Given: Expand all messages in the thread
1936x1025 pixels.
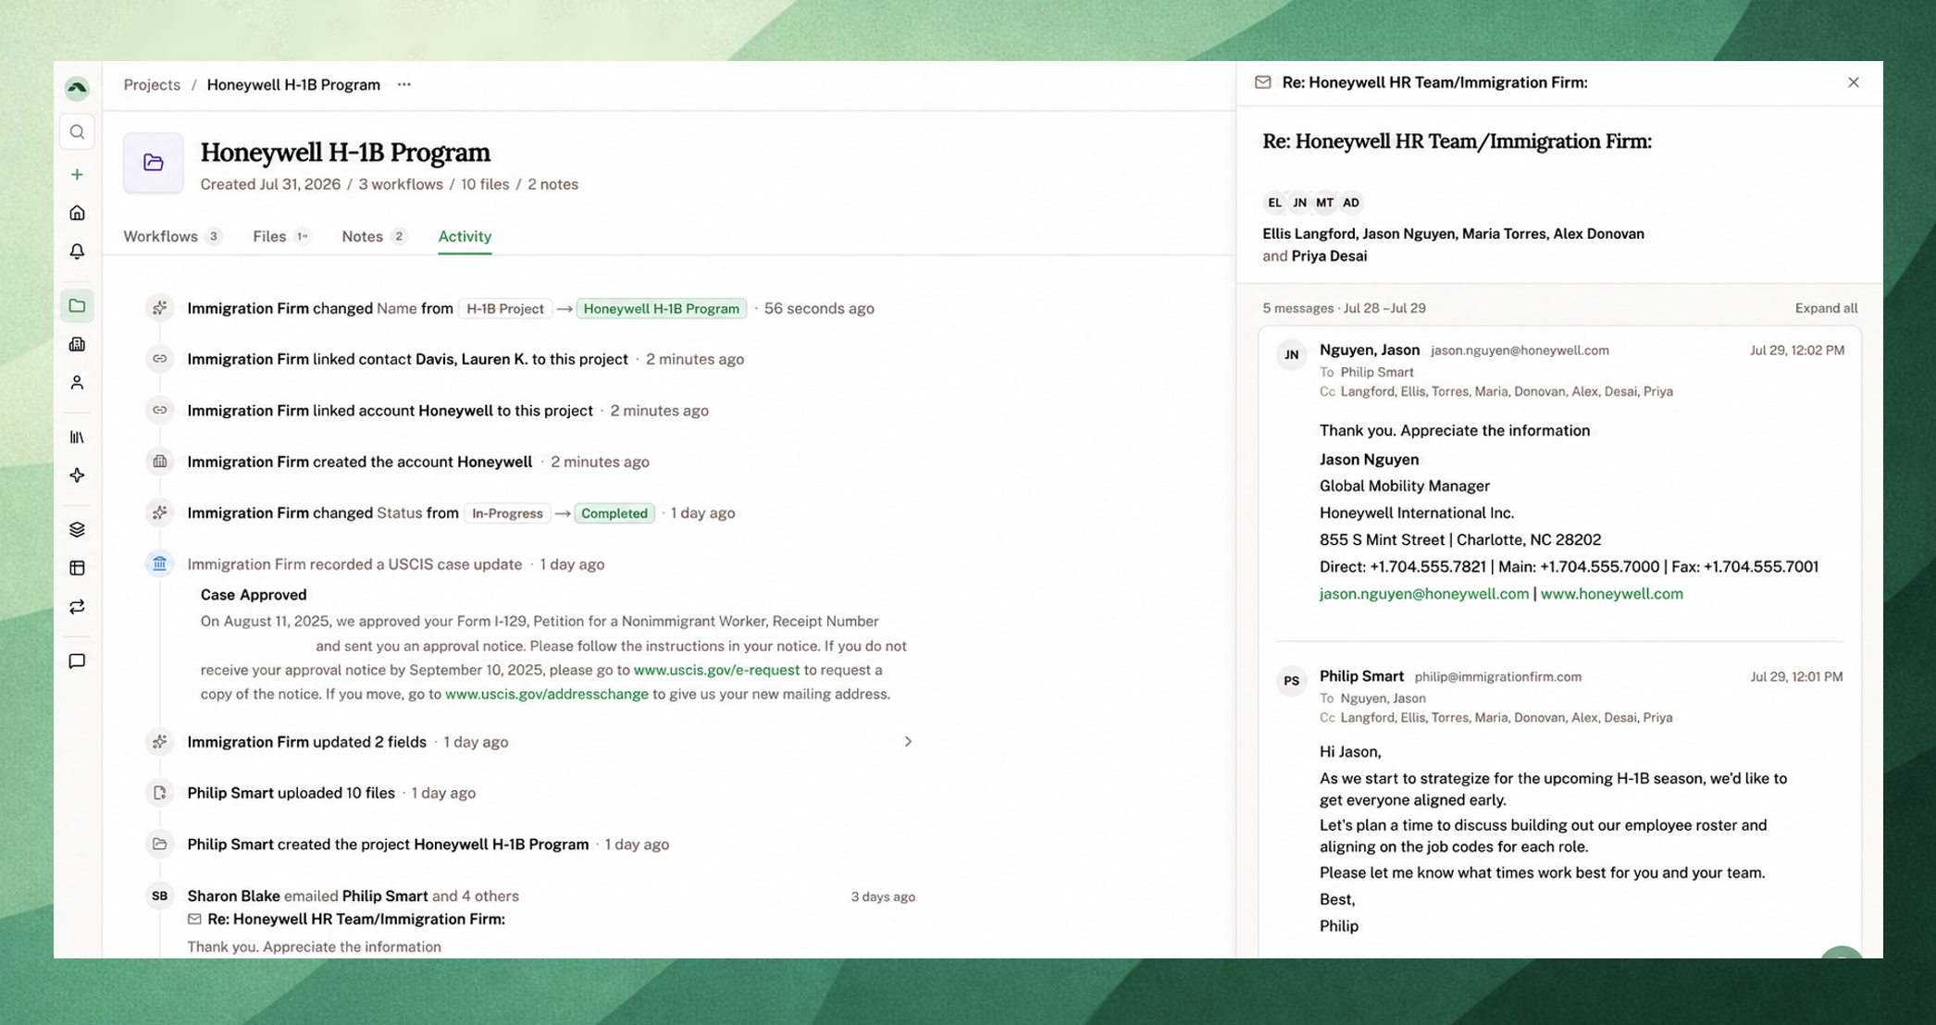Looking at the screenshot, I should tap(1826, 308).
